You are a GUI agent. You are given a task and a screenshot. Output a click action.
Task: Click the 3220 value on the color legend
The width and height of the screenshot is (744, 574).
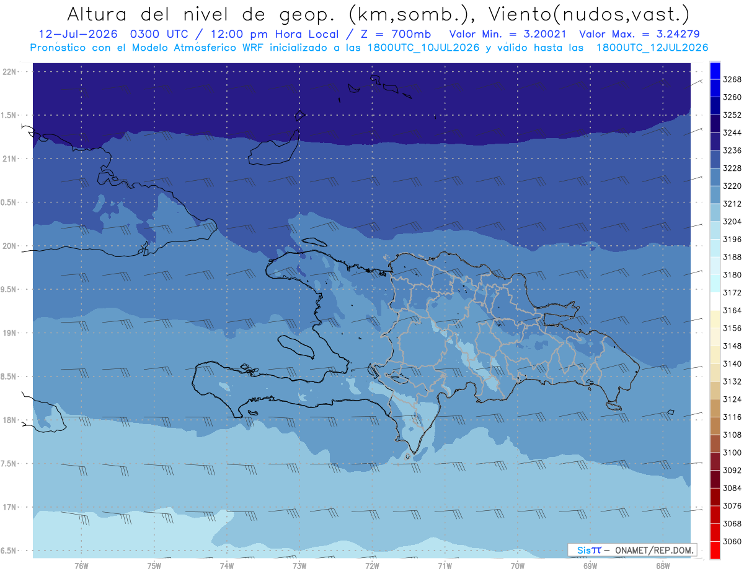[x=732, y=186]
